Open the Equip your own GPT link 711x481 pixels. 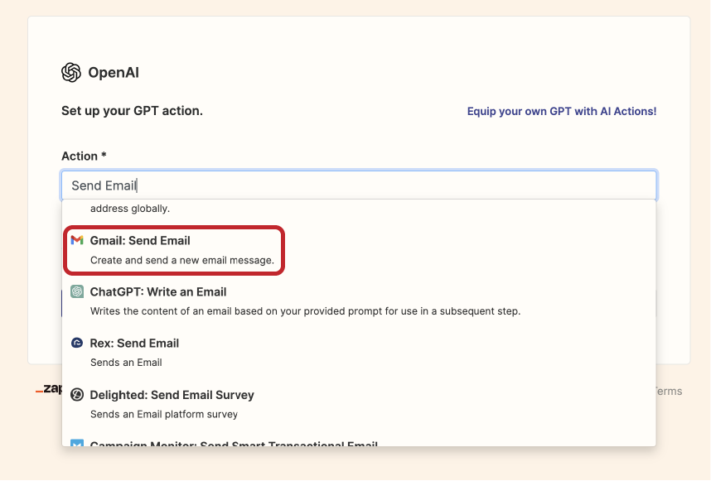click(x=561, y=110)
